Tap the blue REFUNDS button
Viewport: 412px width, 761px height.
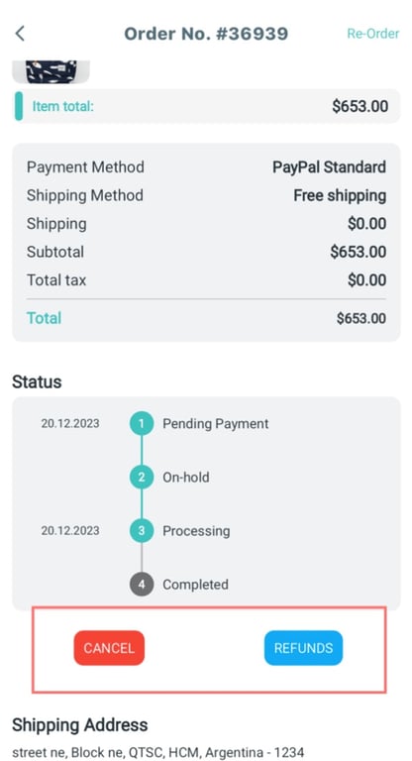(303, 648)
